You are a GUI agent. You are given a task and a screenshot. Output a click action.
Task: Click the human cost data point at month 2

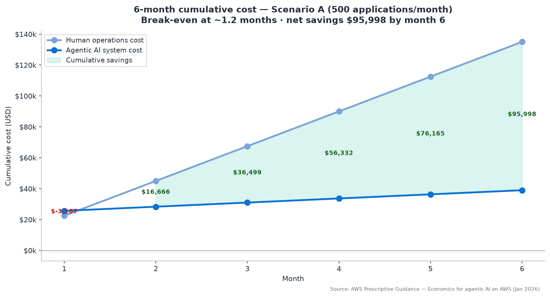coord(156,181)
